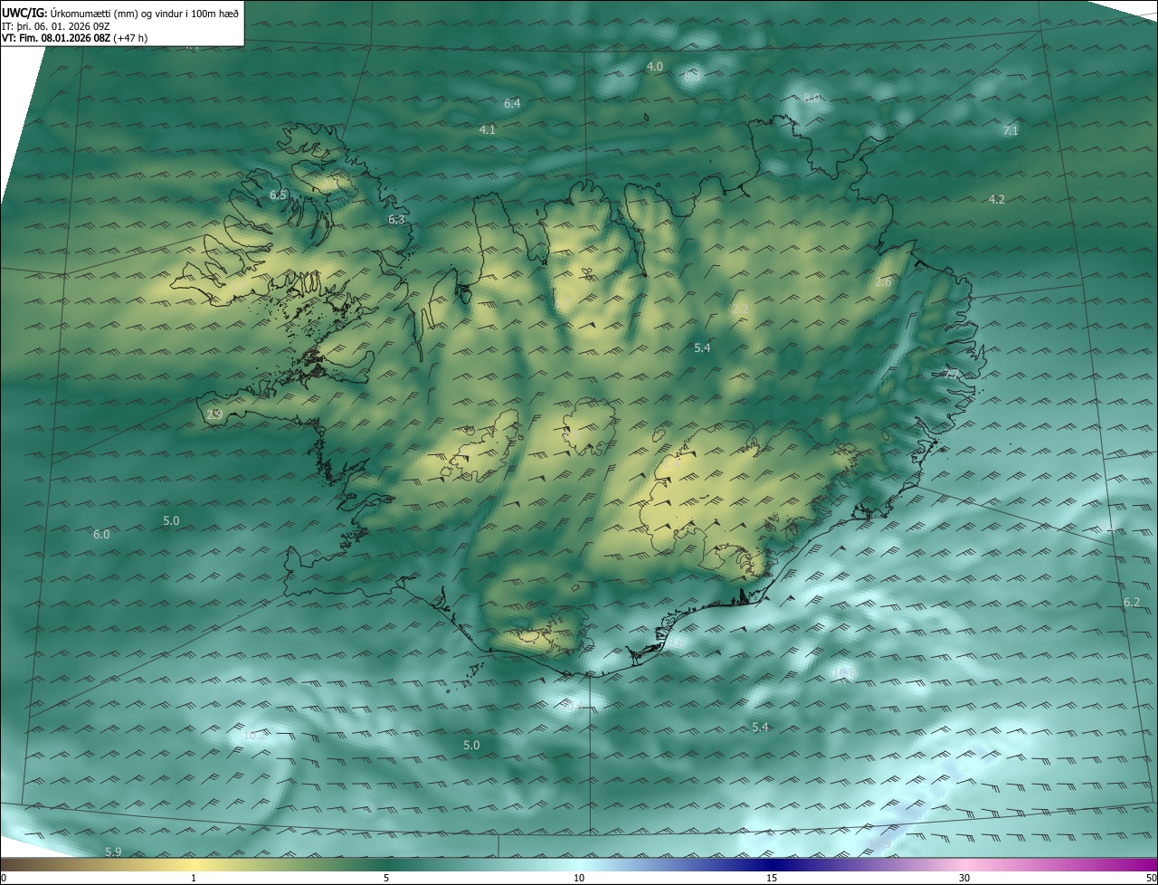Image resolution: width=1158 pixels, height=885 pixels.
Task: Click the "VT: Fim. 08.01.2026 08Z (+47 h)" line
Action: pos(74,38)
